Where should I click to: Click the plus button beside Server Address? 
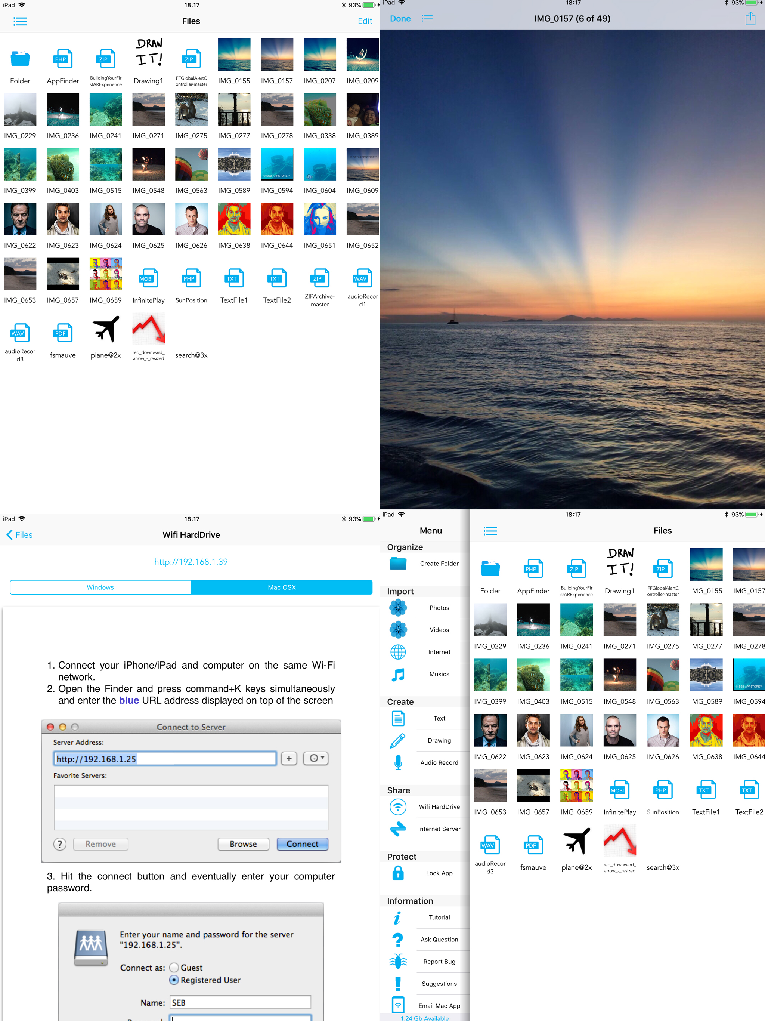[289, 758]
